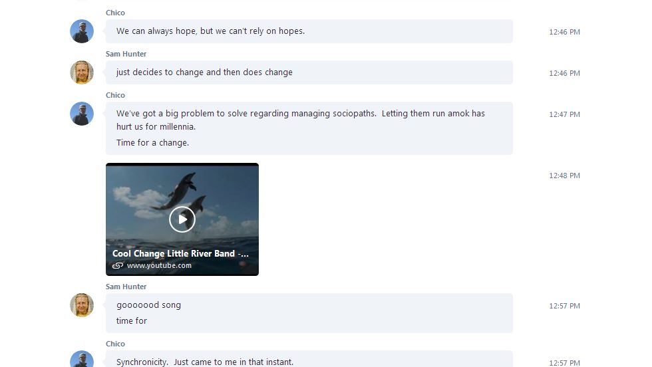Play the Cool Change video preview
The width and height of the screenshot is (652, 367).
tap(182, 219)
